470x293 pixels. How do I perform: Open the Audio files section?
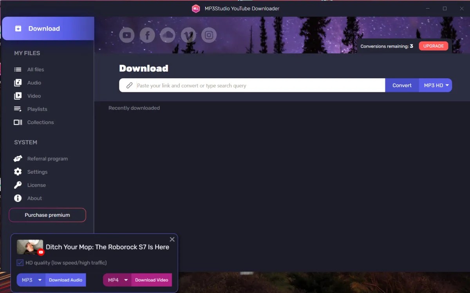(33, 83)
